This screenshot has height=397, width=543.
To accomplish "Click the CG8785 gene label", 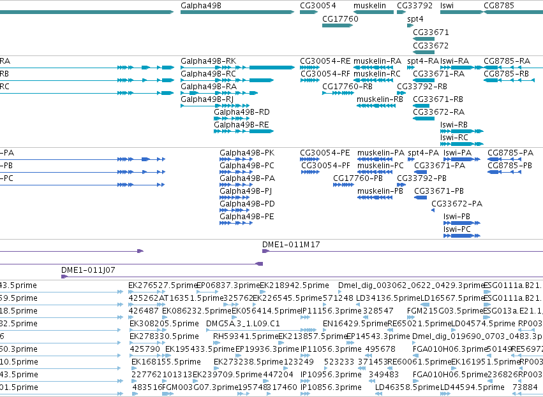I will point(499,6).
